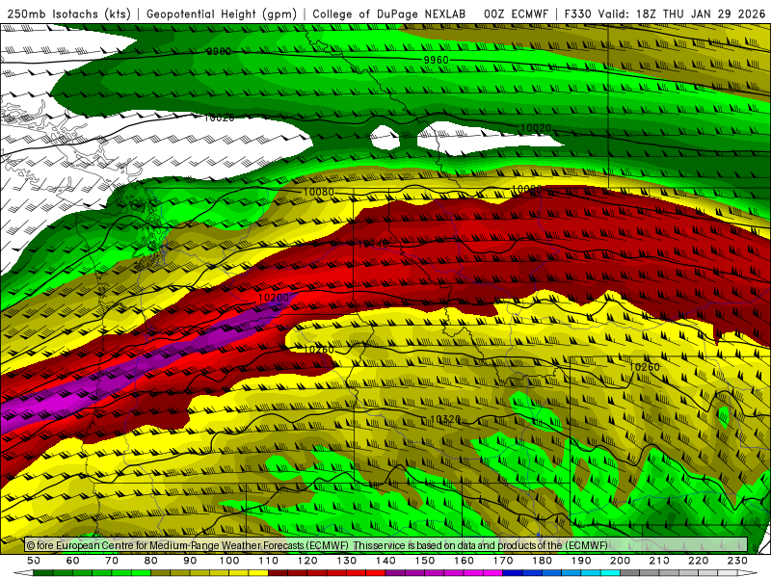Click the 60 value on color scale
Screen dimensions: 771x578
click(x=73, y=561)
